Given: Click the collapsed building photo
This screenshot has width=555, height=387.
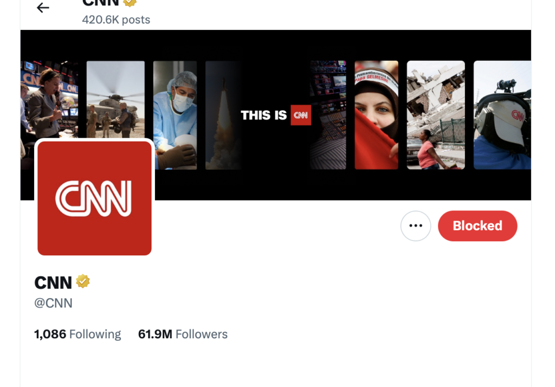Looking at the screenshot, I should [x=436, y=115].
